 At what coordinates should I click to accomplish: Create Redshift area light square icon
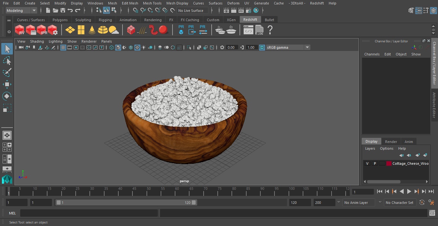[81, 30]
